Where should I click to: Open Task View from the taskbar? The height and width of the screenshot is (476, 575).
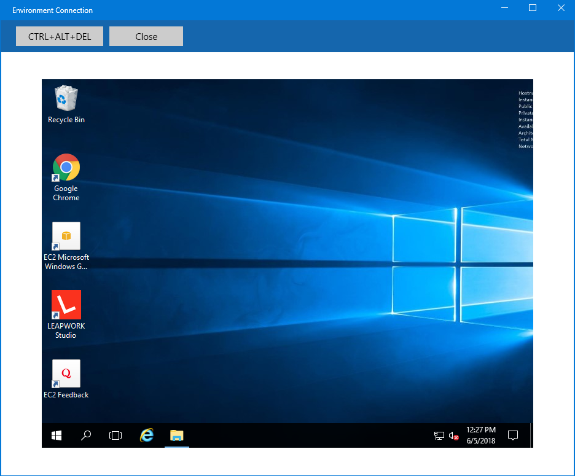[x=115, y=435]
